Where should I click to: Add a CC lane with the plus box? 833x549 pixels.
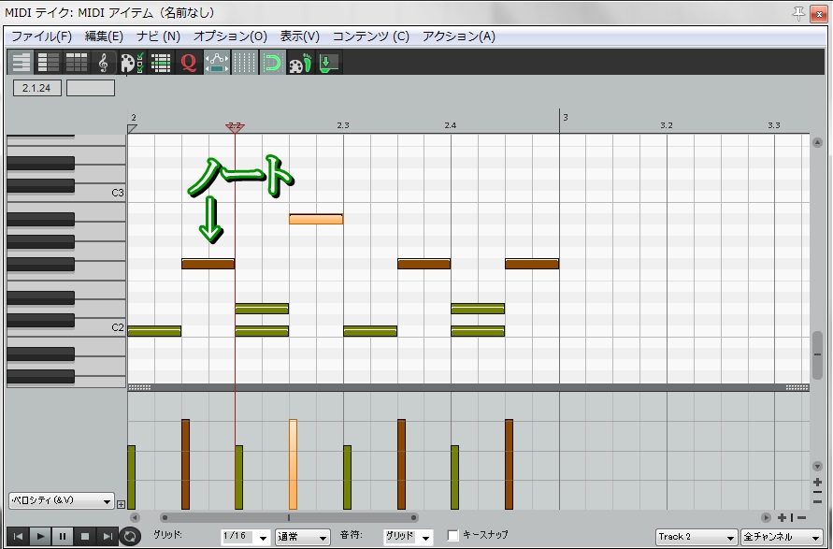122,504
